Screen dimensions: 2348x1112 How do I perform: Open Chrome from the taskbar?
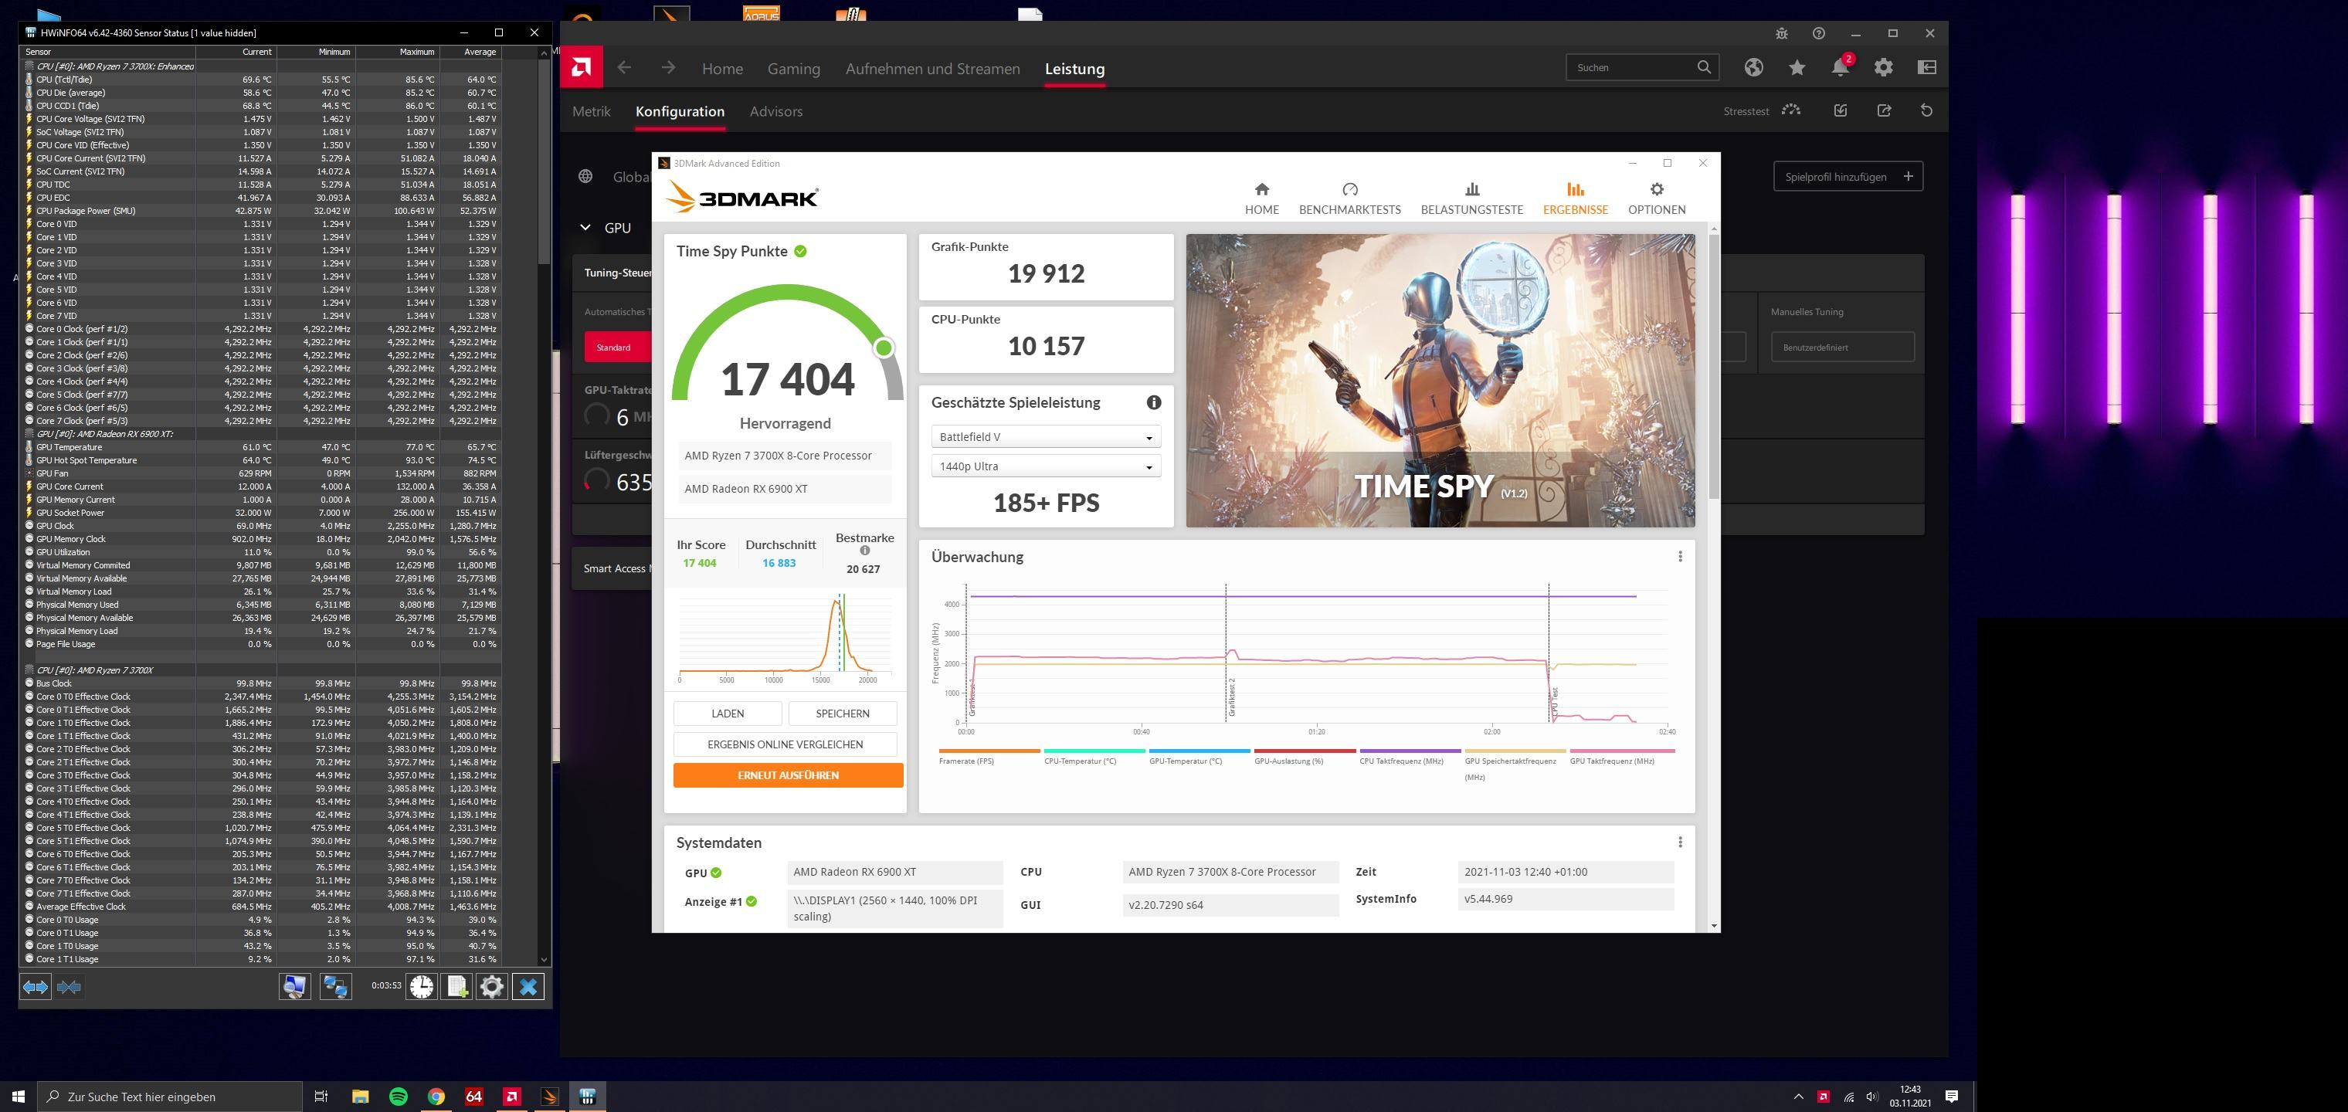point(436,1097)
